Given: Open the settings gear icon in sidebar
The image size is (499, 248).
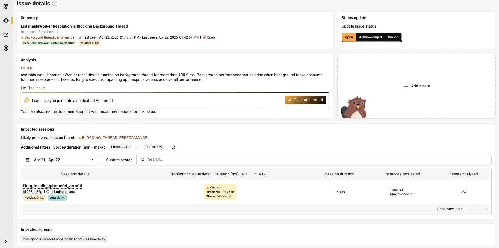Looking at the screenshot, I should click(x=6, y=48).
